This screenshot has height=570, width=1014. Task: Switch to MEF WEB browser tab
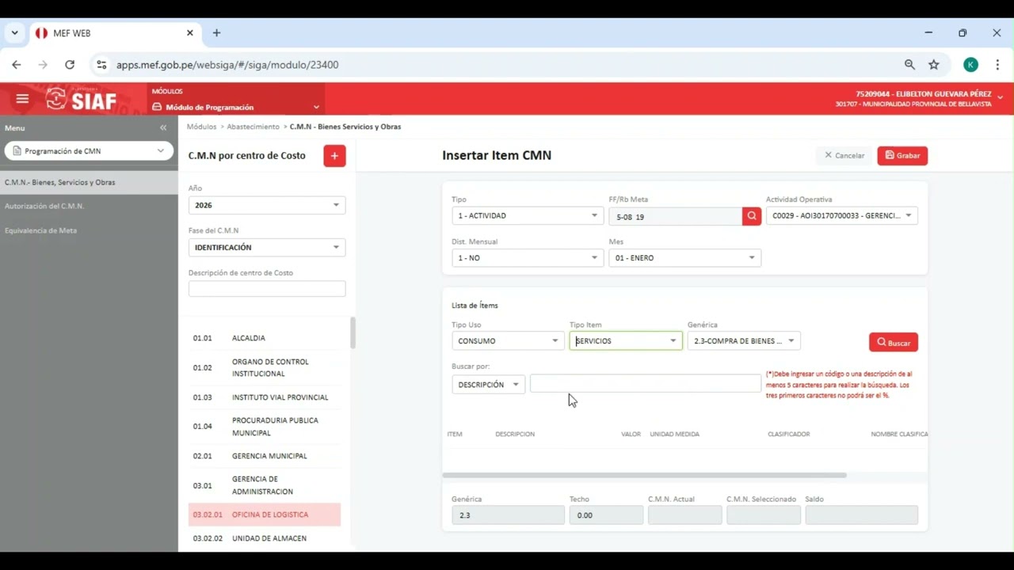(x=114, y=33)
